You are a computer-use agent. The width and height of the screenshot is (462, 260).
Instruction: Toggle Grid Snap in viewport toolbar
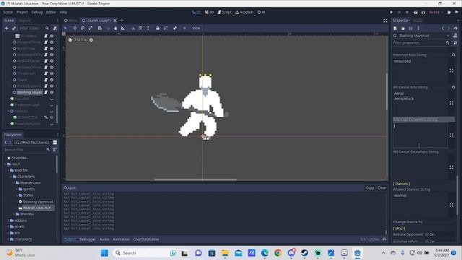coord(141,28)
